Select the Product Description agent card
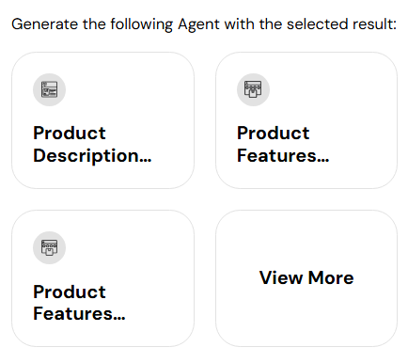This screenshot has width=408, height=363. tap(102, 120)
